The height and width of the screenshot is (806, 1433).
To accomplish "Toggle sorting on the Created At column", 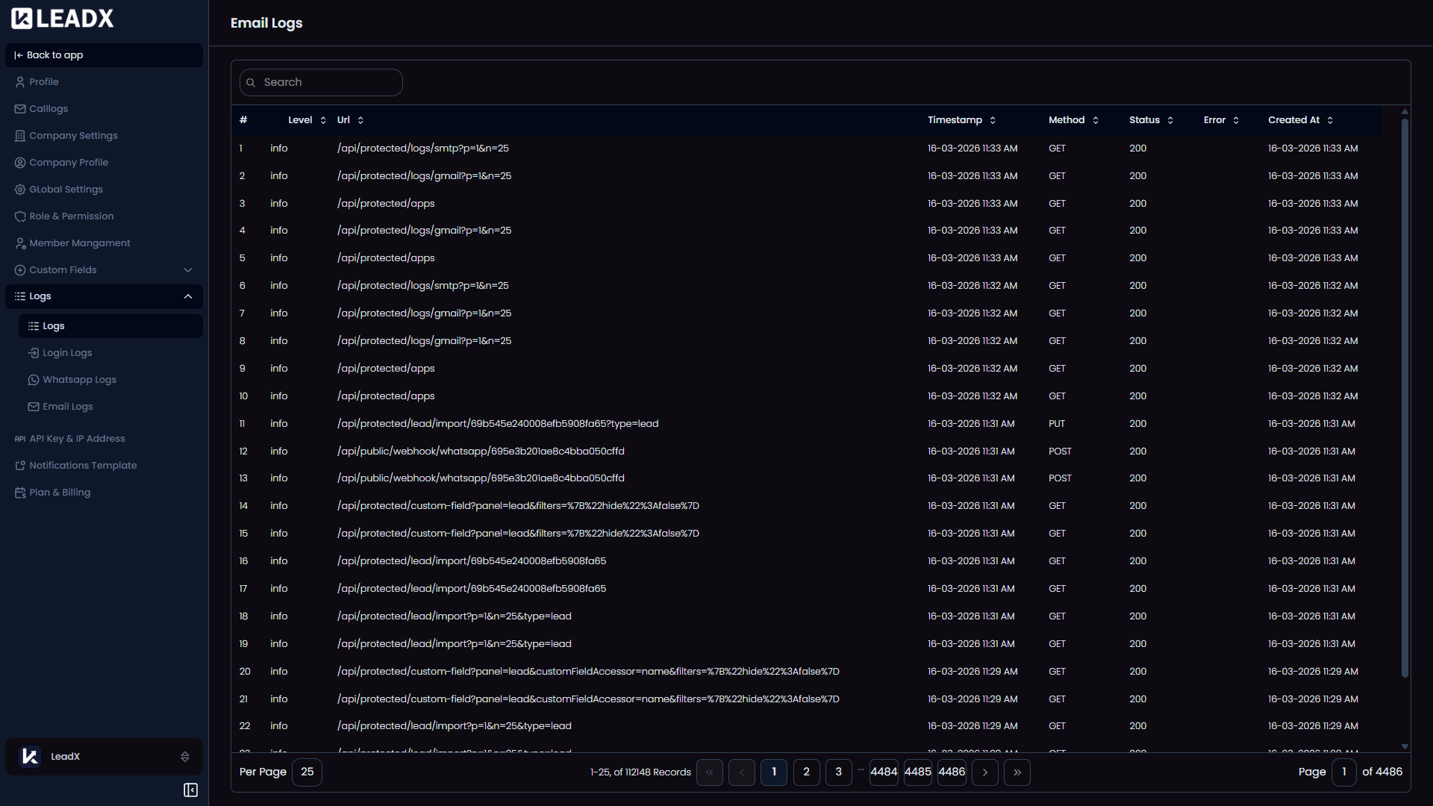I will (x=1331, y=119).
